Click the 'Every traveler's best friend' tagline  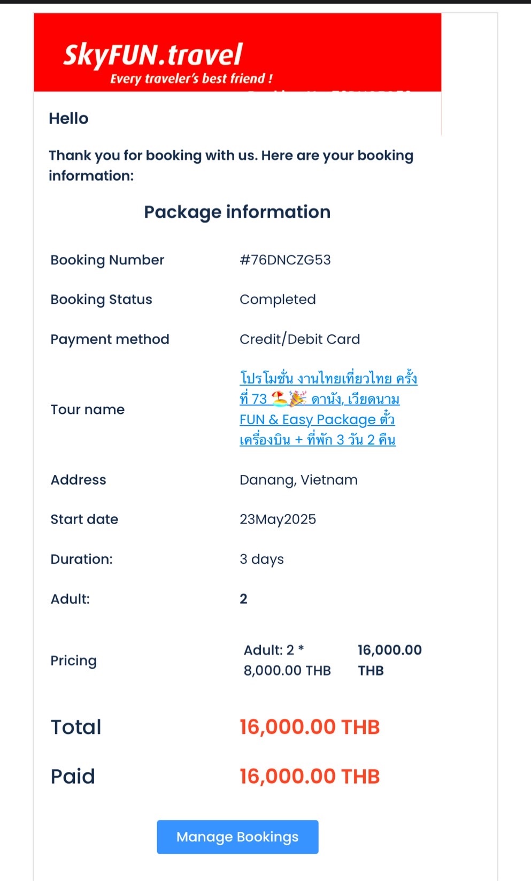pyautogui.click(x=191, y=79)
